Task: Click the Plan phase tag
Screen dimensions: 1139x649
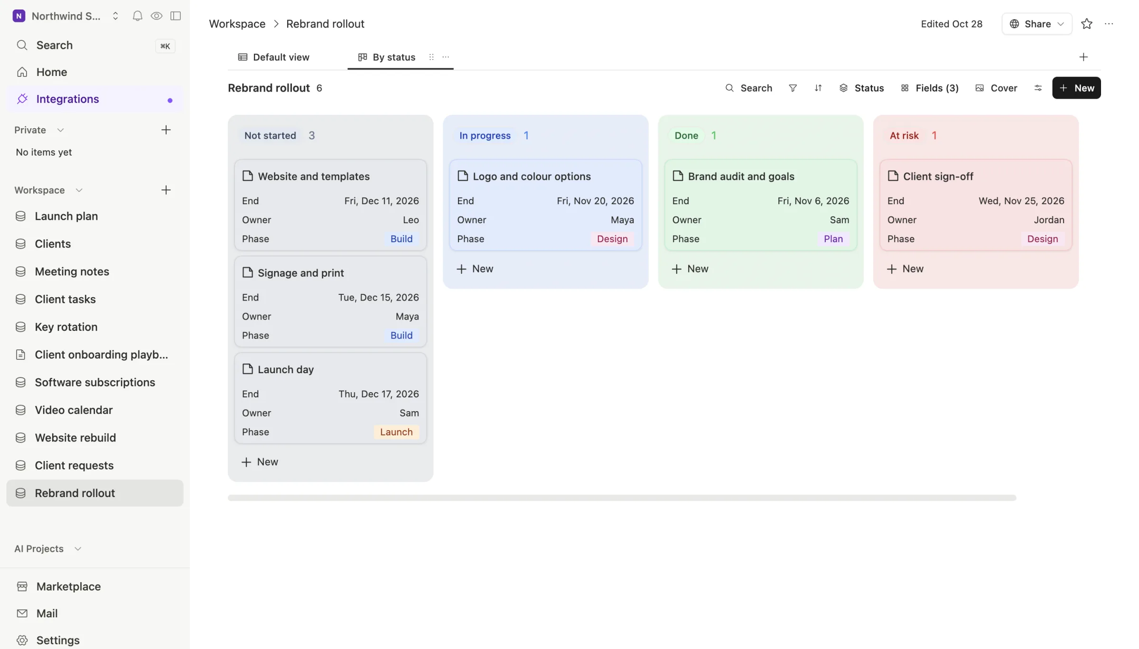Action: click(x=833, y=239)
